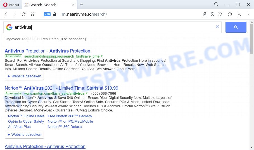Open AntiVirus Plus sitelink
Screen dimensions: 254x150
click(19, 127)
